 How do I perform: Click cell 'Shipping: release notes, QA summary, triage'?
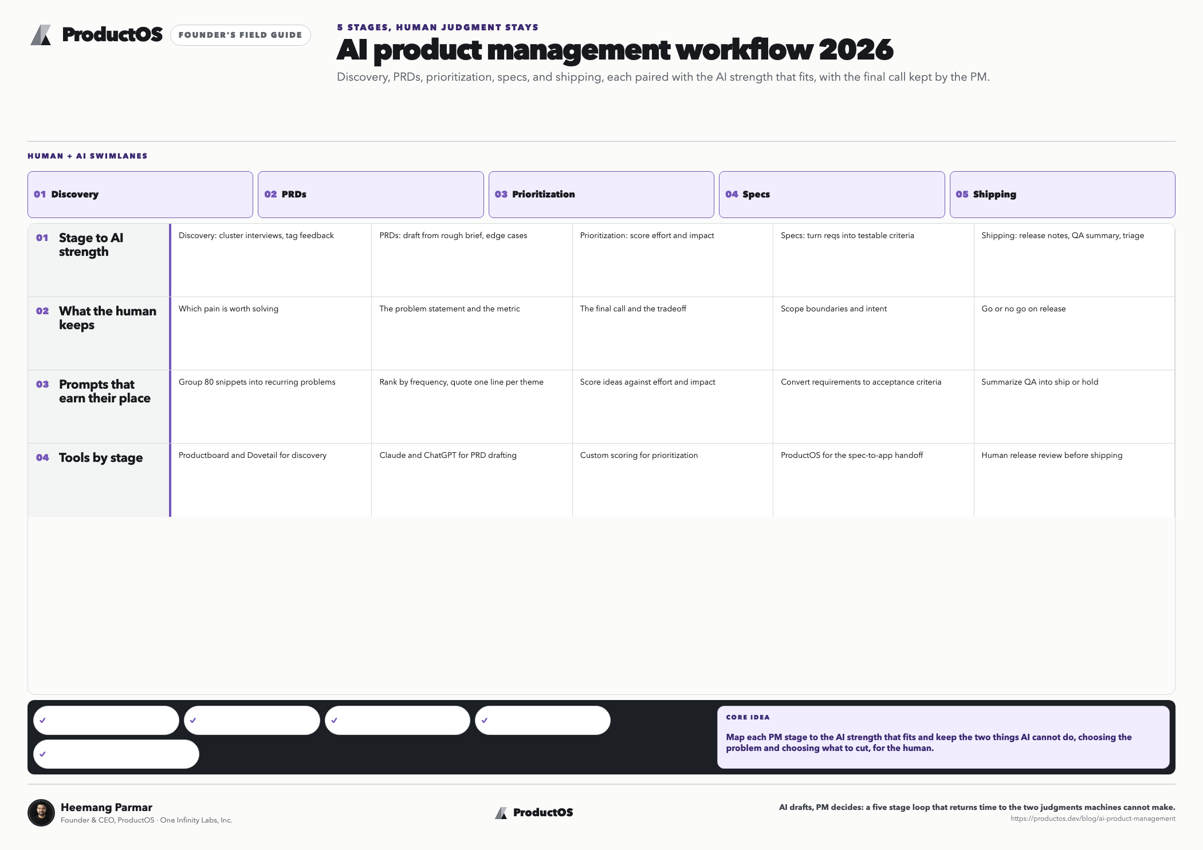click(x=1074, y=260)
